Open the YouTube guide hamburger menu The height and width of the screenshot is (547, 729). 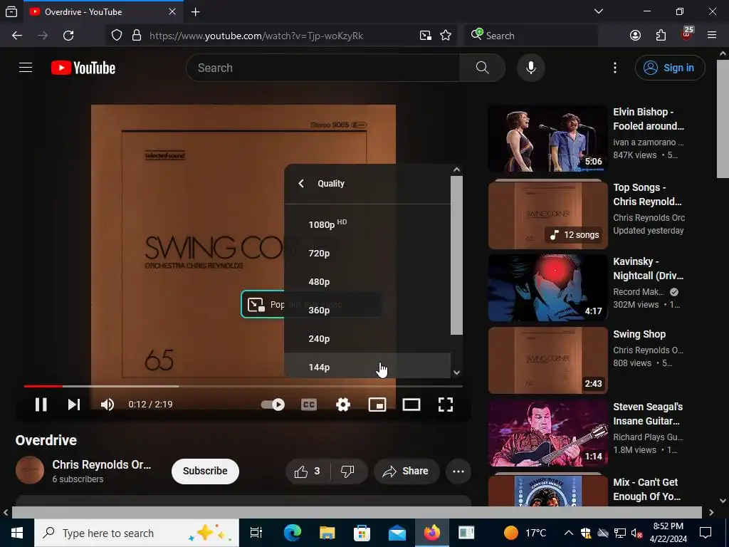click(x=26, y=68)
